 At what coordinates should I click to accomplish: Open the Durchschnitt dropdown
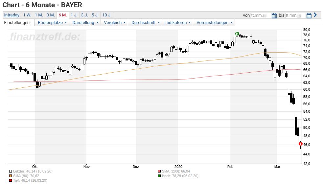(146, 22)
